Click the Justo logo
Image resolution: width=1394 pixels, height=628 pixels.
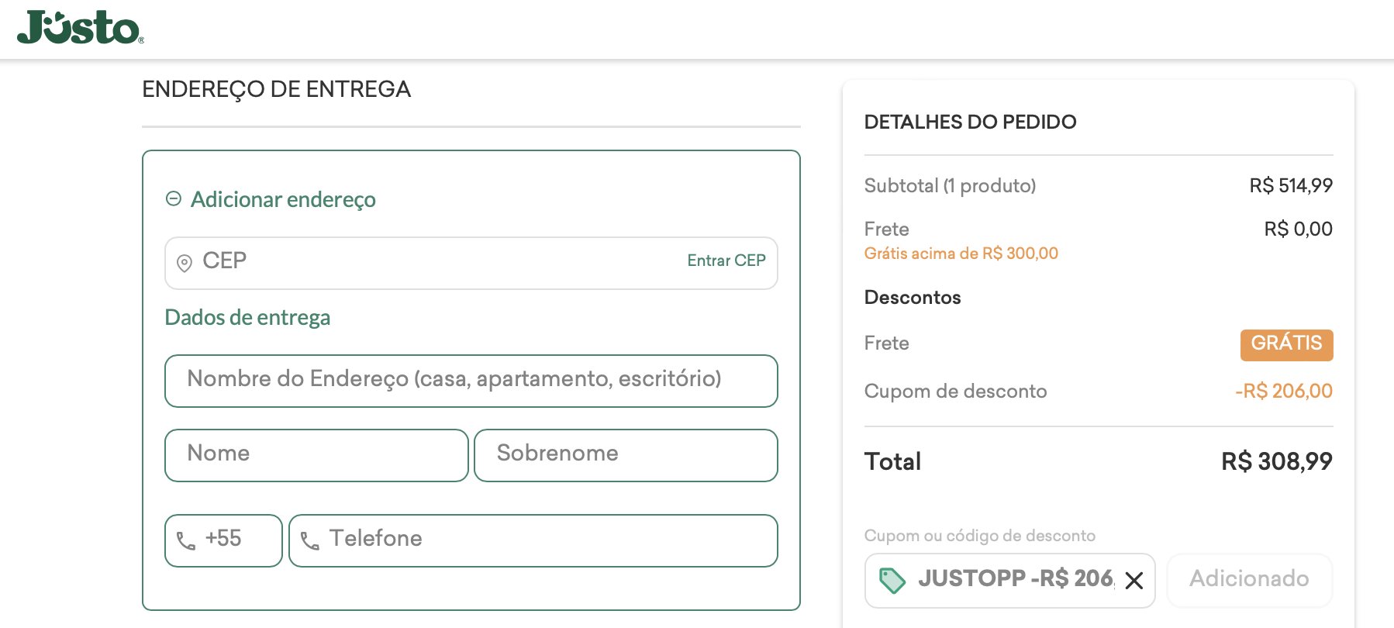[x=80, y=27]
